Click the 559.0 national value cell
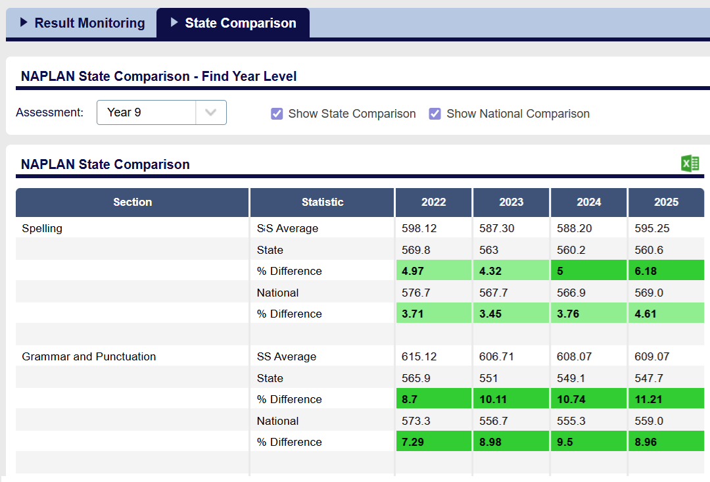 [x=666, y=421]
